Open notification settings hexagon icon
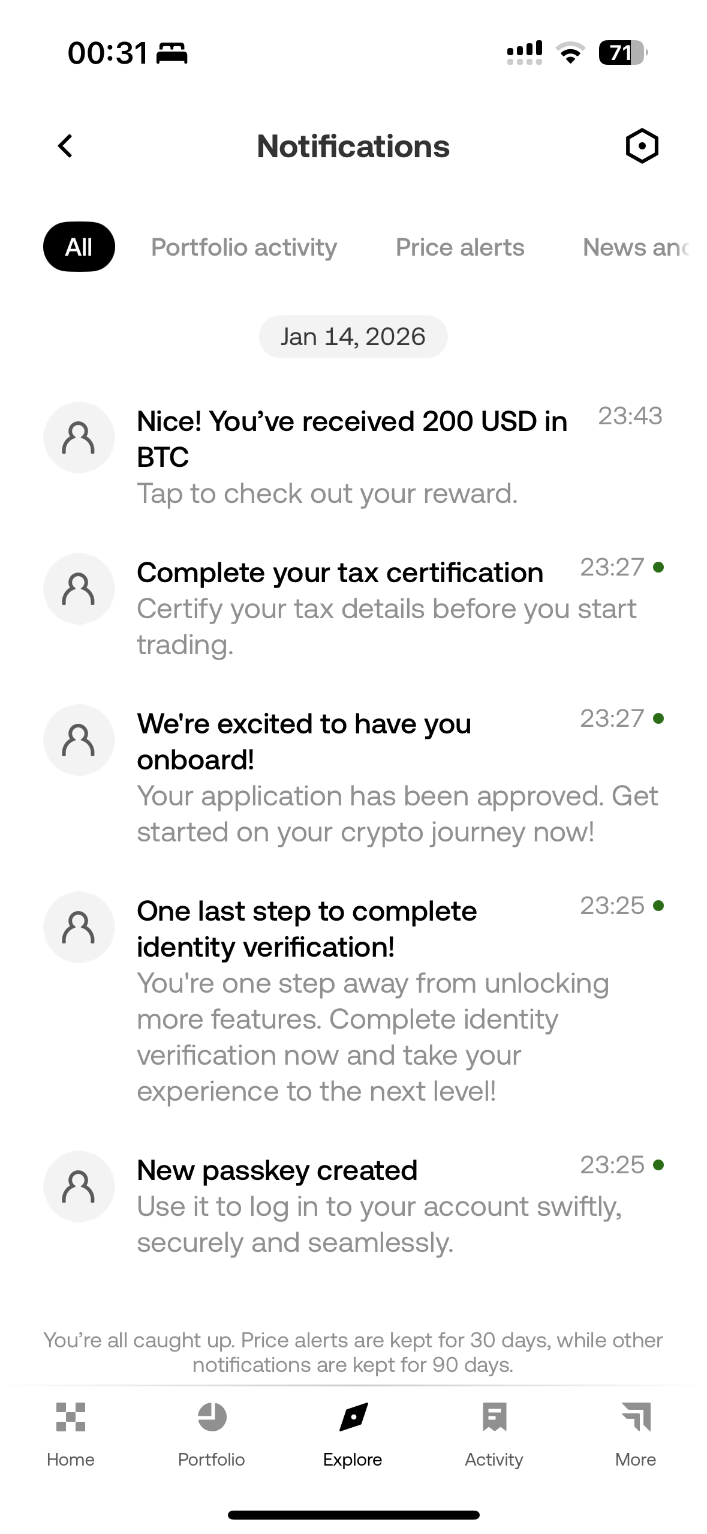 tap(642, 146)
